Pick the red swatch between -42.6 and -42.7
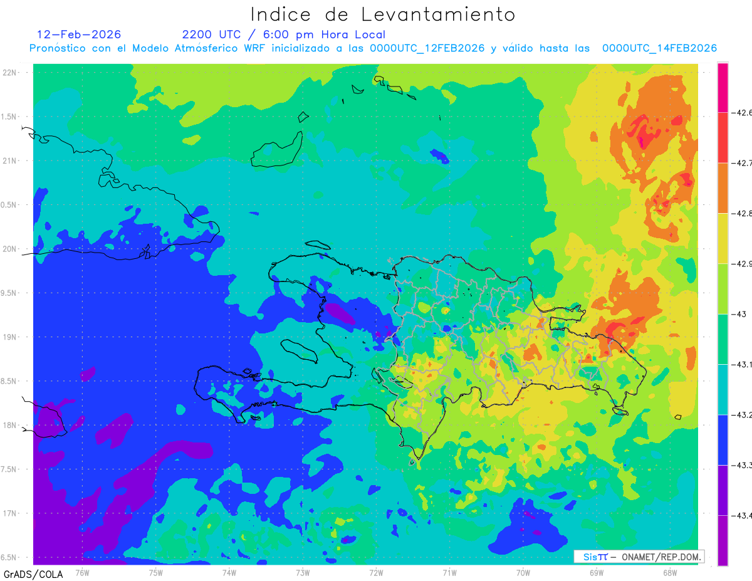752x581 pixels. pos(723,138)
